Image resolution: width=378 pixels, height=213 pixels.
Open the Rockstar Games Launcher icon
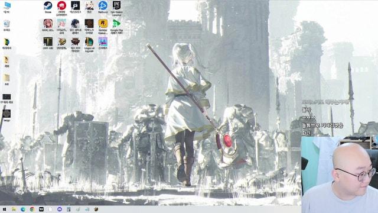point(103,25)
